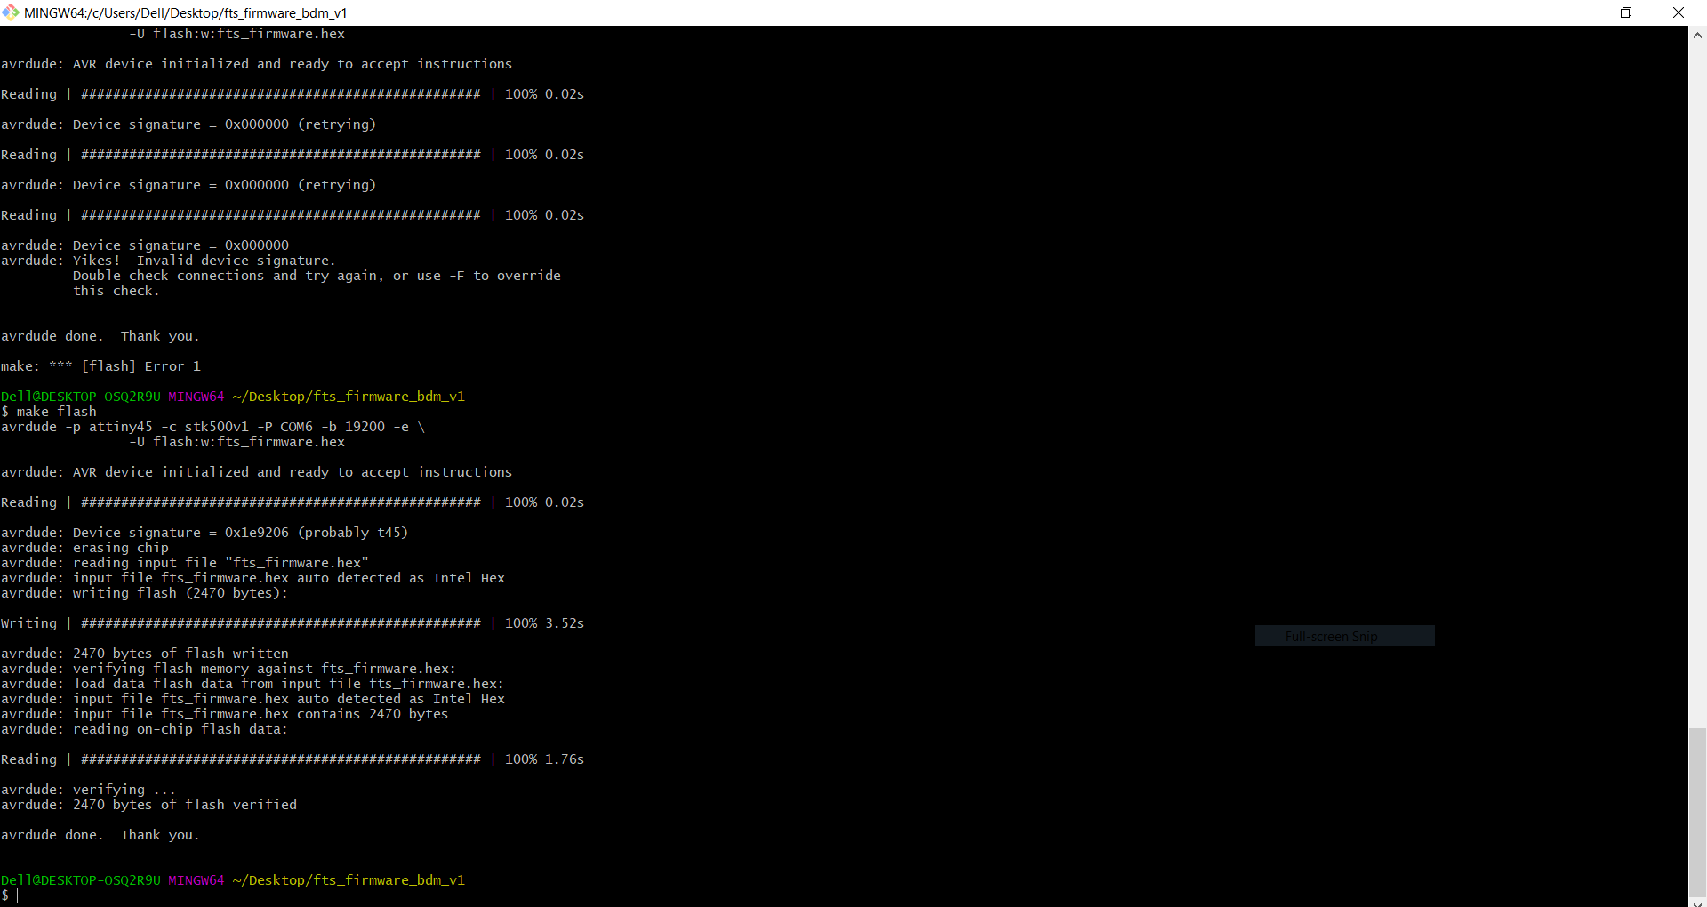Click the window title "MINGW64:/c/Users/Dell/Desktop/fts_firmware_bdm_v1"
Screen dimensions: 1707x907
pos(186,13)
